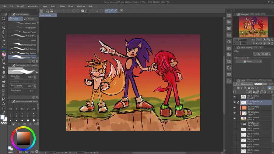This screenshot has height=154, width=274.
Task: Select the Fill bucket tool in left toolbar
Action: tap(3, 81)
